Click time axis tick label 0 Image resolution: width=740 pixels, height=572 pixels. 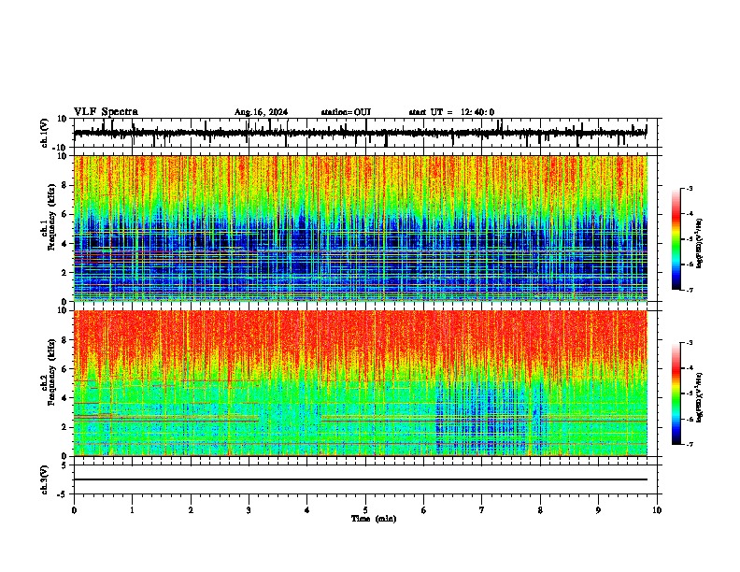[x=74, y=510]
